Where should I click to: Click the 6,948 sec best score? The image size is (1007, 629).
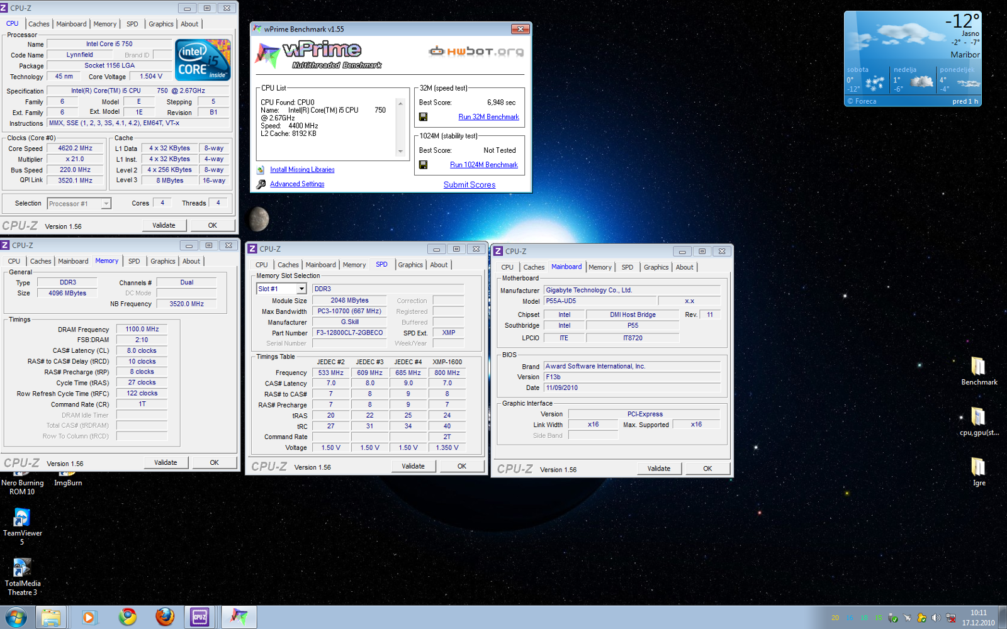(x=501, y=103)
